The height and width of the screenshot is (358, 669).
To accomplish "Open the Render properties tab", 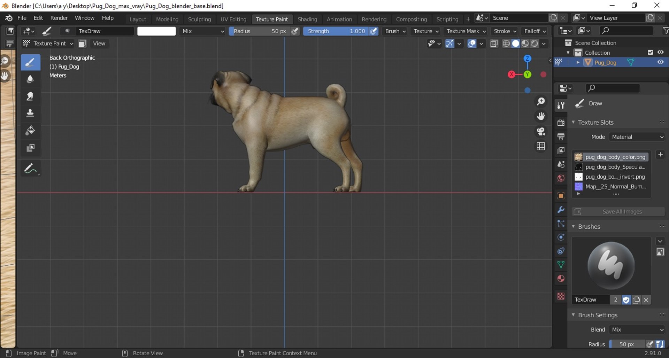I will coord(561,123).
